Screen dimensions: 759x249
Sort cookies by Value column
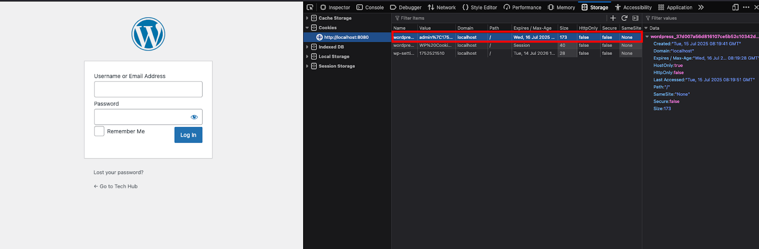click(436, 28)
